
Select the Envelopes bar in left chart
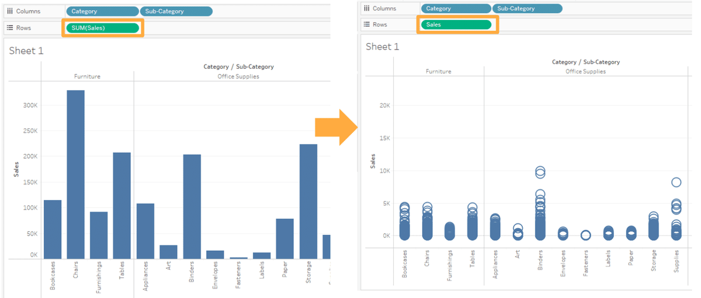coord(215,255)
